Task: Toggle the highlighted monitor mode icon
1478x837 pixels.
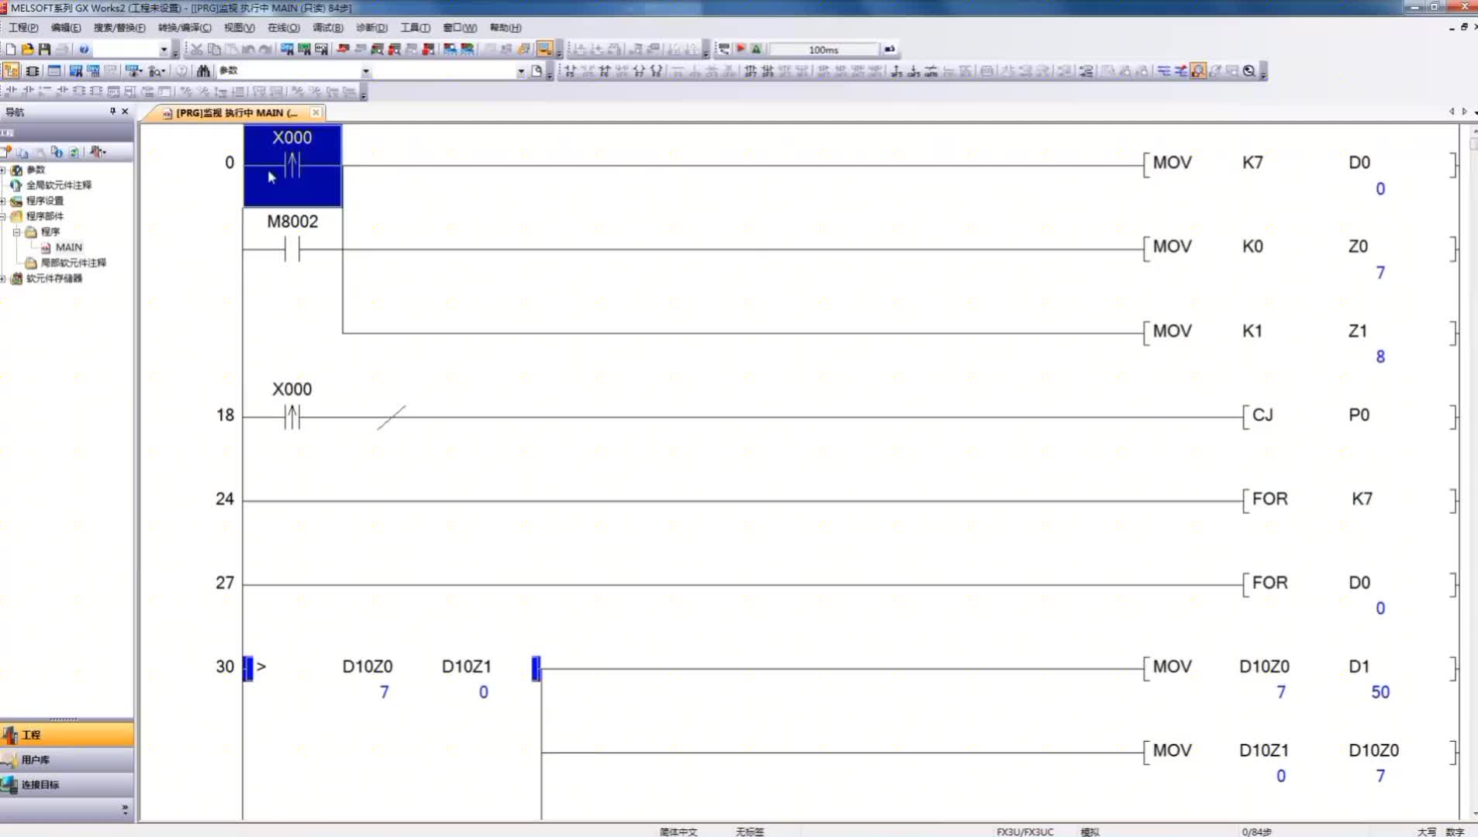Action: coord(544,49)
